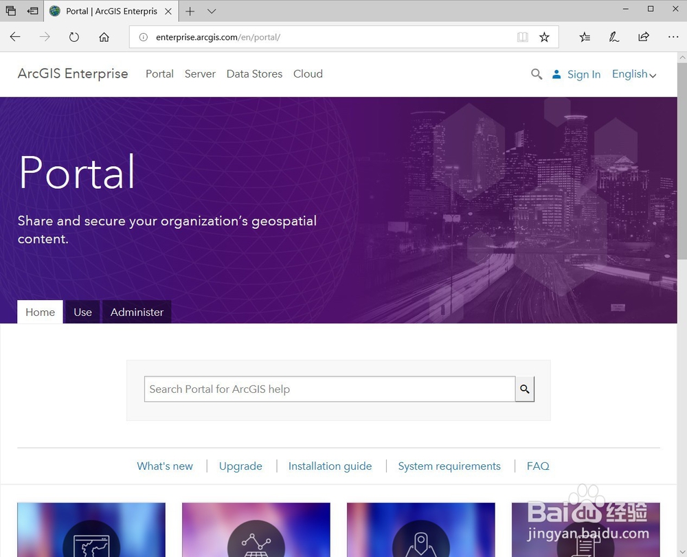The width and height of the screenshot is (687, 557).
Task: Go to the browser Home page
Action: 104,37
